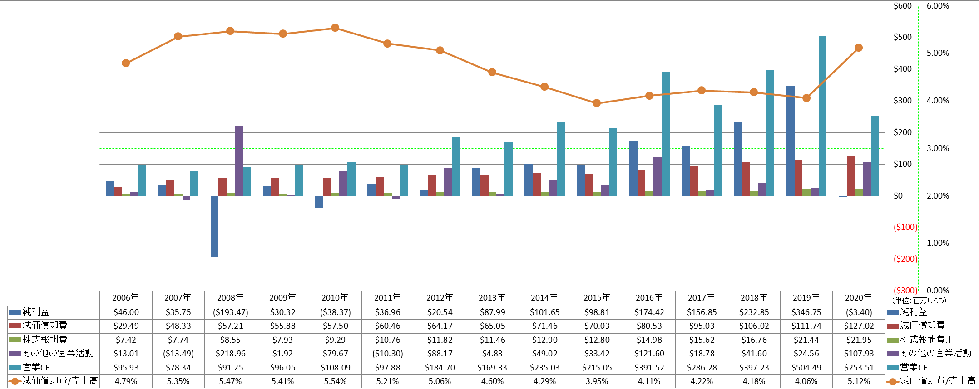Click the 2006年 column header
This screenshot has height=389, width=979.
pos(126,298)
